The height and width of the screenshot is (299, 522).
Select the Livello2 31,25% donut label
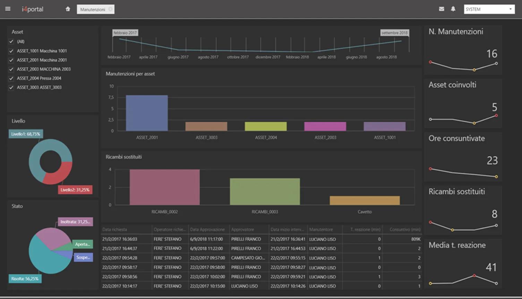(75, 190)
